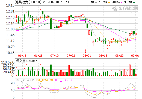
Task: Click price axis label 13.15
Action: (10, 5)
